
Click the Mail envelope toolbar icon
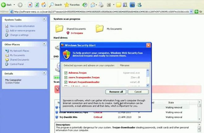coord(93,5)
